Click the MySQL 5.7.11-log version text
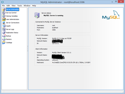The image size is (125, 94). pos(62,38)
